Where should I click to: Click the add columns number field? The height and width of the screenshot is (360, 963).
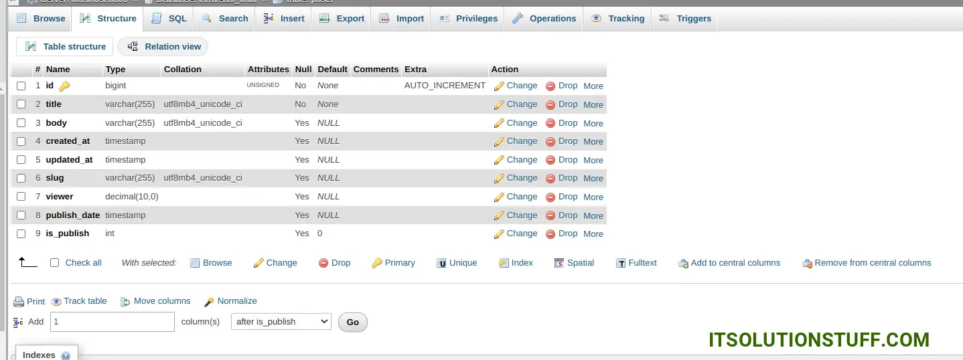113,322
